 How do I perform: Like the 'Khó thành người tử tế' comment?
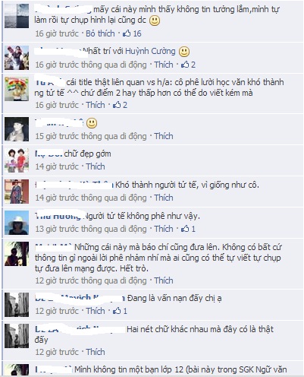click(x=164, y=198)
